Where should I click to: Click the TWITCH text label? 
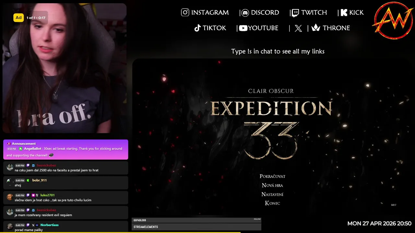point(314,13)
